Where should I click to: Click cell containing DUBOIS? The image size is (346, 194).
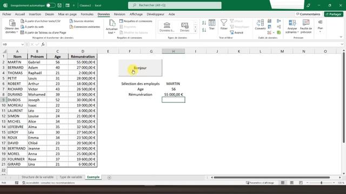tap(17, 100)
